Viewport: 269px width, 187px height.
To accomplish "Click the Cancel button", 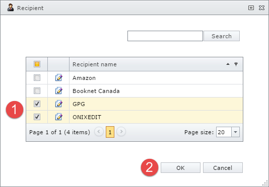I will tap(223, 168).
